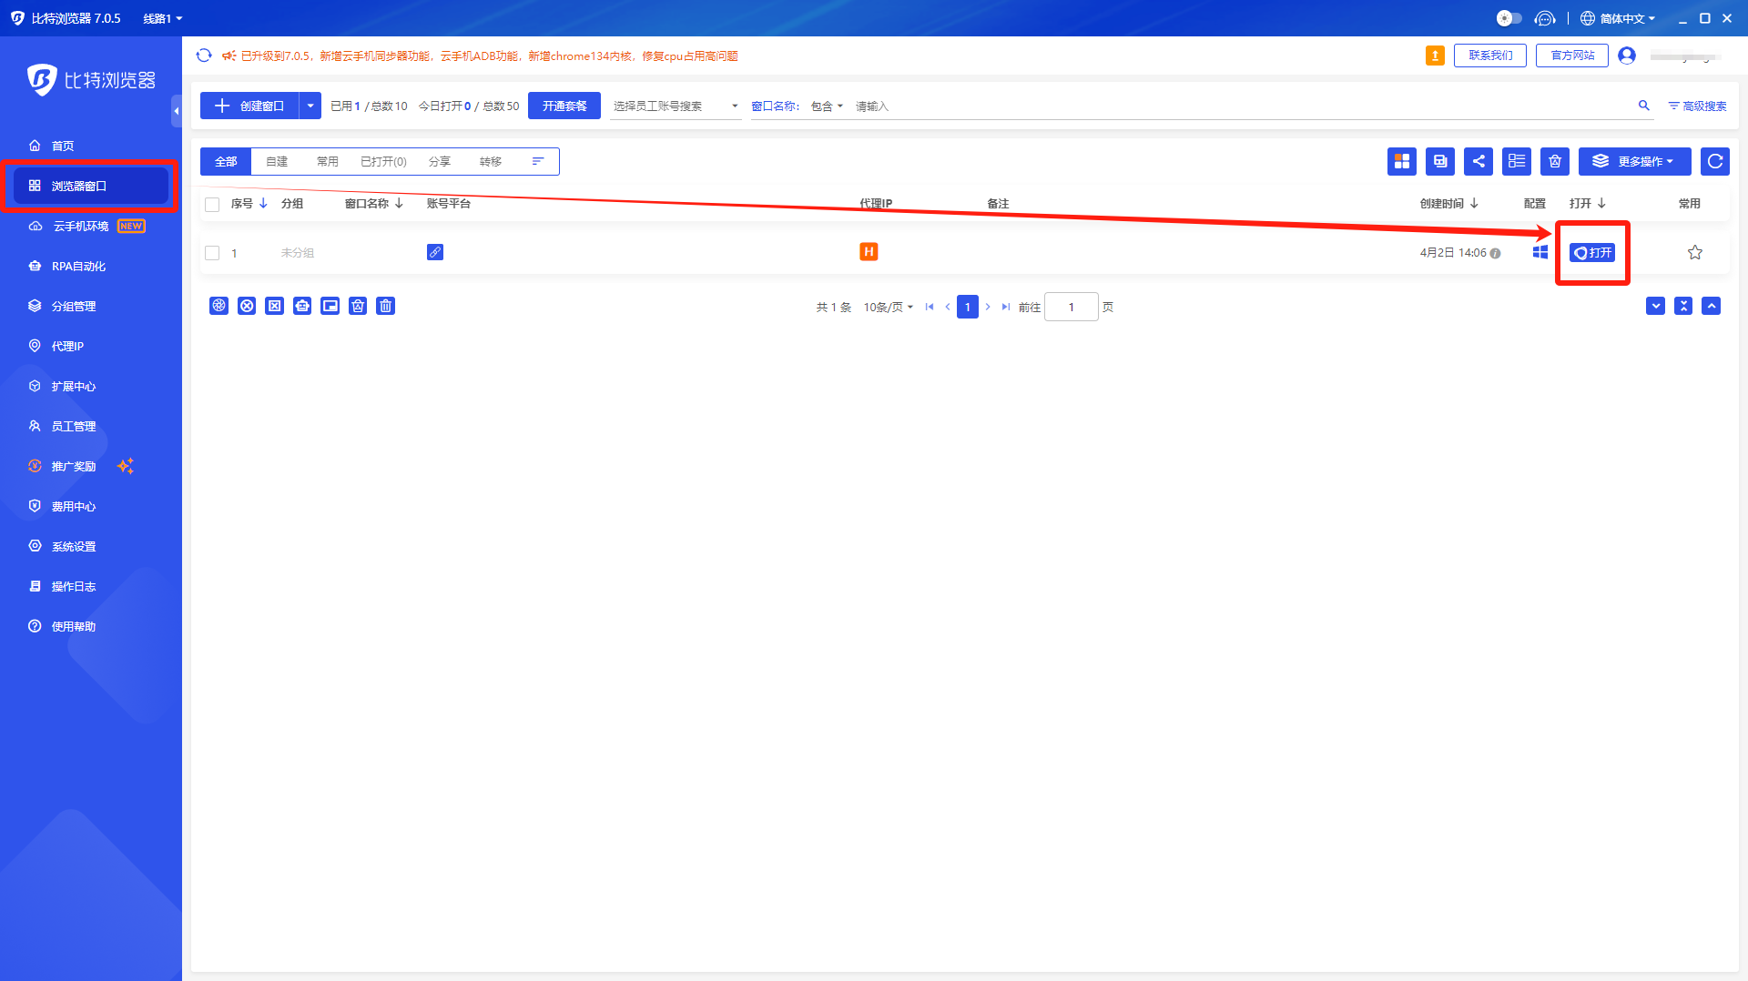Click the link icon under 账号平台 column

pyautogui.click(x=435, y=252)
